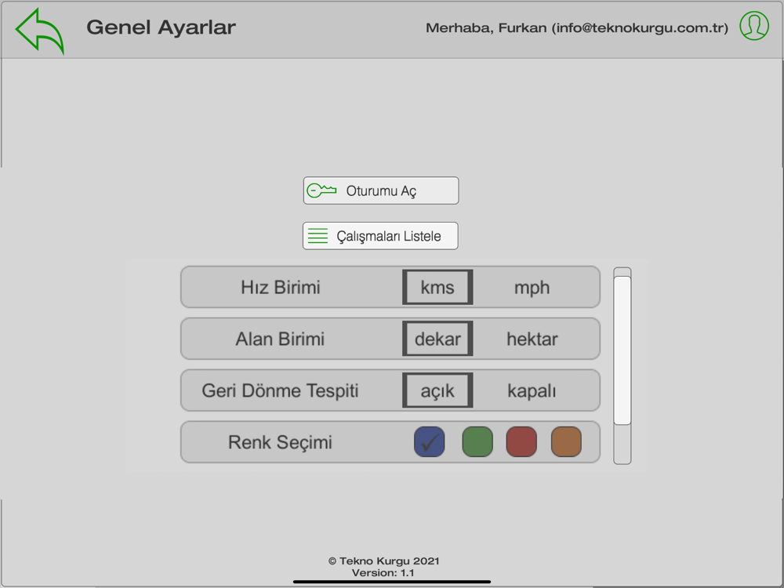Click the settings list scrollbar thumb
Viewport: 784px width, 588px height.
(x=622, y=350)
